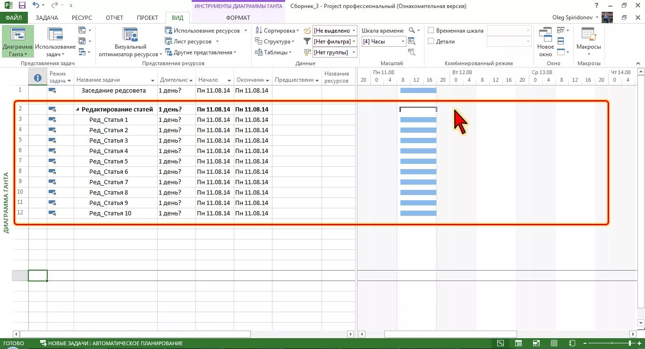
Task: Switch to Gantt view from status bar
Action: point(500,343)
